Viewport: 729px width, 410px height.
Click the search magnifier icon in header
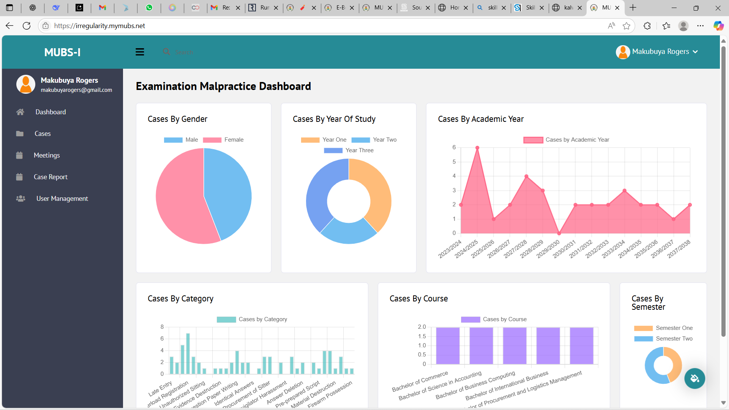(166, 52)
